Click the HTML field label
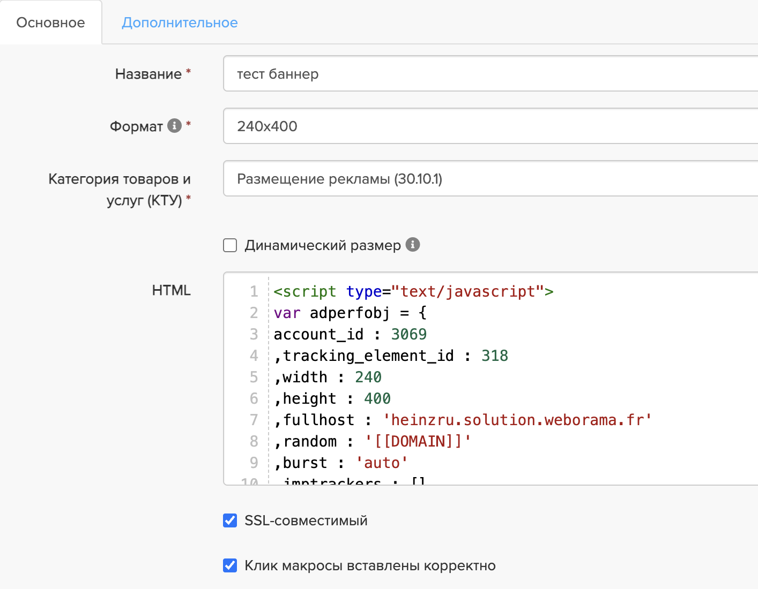Screen dimensions: 758x589 pyautogui.click(x=171, y=290)
